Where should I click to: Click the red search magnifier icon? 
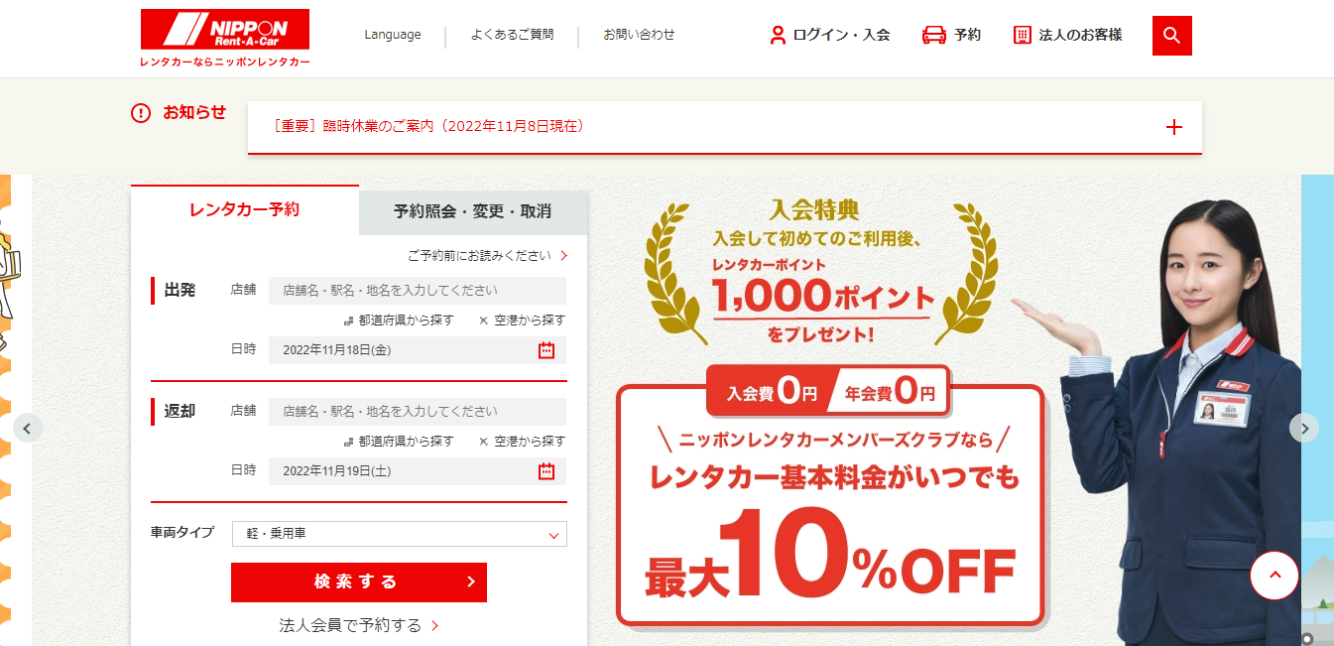(x=1171, y=36)
